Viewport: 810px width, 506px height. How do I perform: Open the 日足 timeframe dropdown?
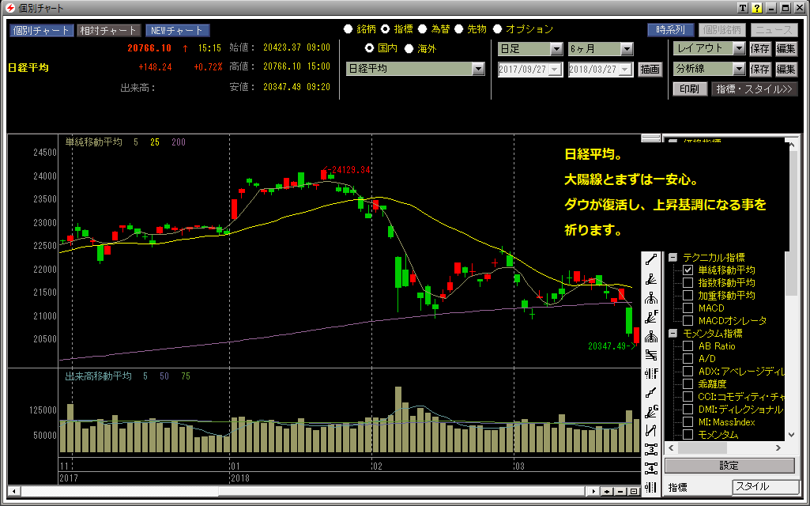coord(556,49)
